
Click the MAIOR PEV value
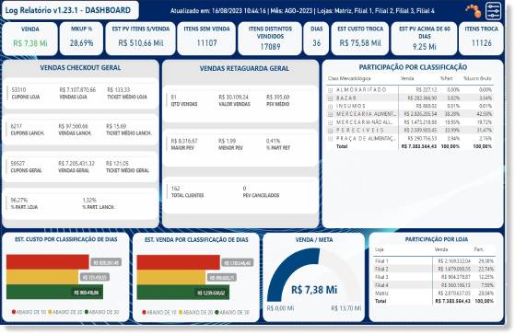[x=184, y=141]
